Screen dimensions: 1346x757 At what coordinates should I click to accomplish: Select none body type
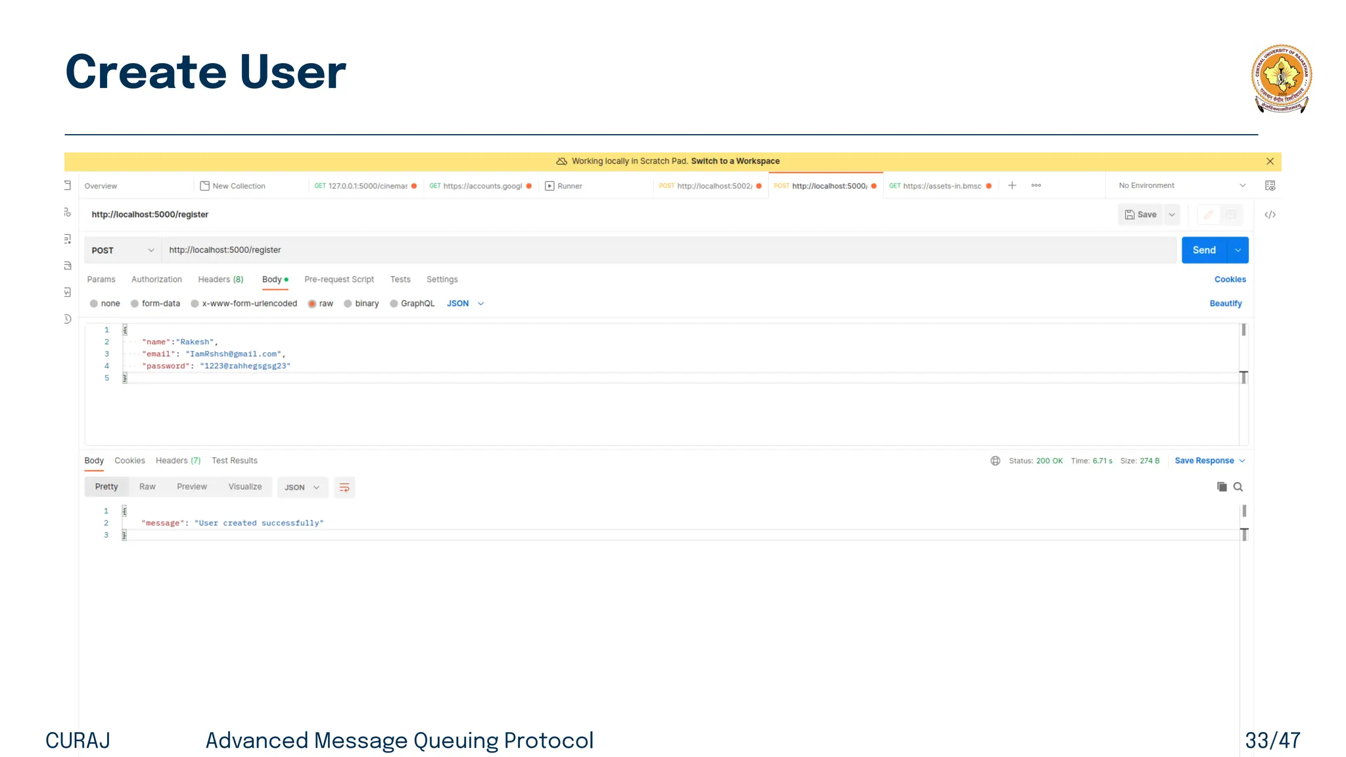point(104,304)
